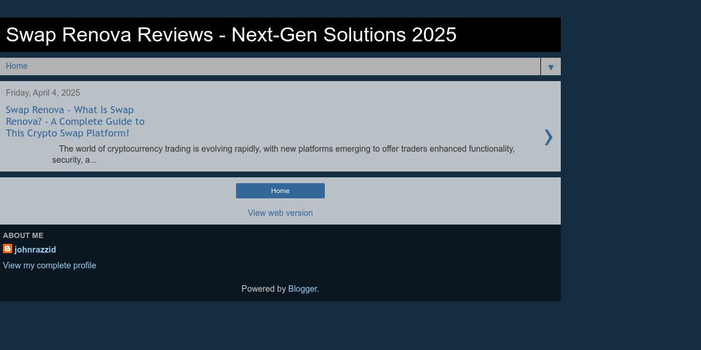The image size is (701, 350).
Task: Click the blog title Swap Renova Reviews
Action: pyautogui.click(x=231, y=35)
